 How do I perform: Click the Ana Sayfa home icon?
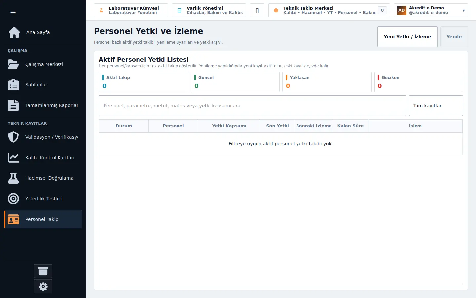14,32
